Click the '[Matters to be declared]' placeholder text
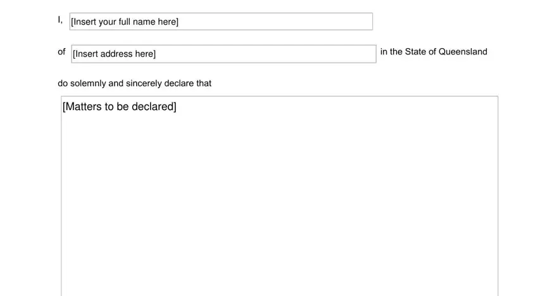This screenshot has height=296, width=538. (x=120, y=107)
